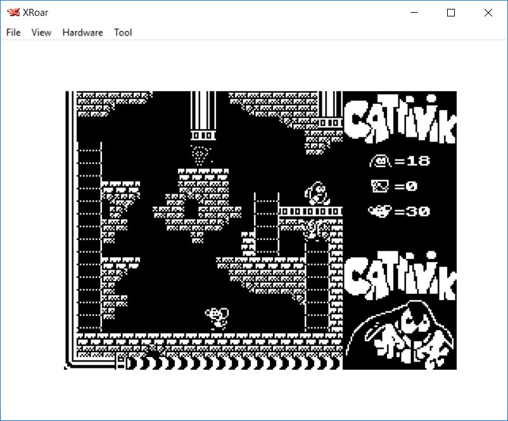
Task: Maximize the XRoar window
Action: [x=451, y=13]
